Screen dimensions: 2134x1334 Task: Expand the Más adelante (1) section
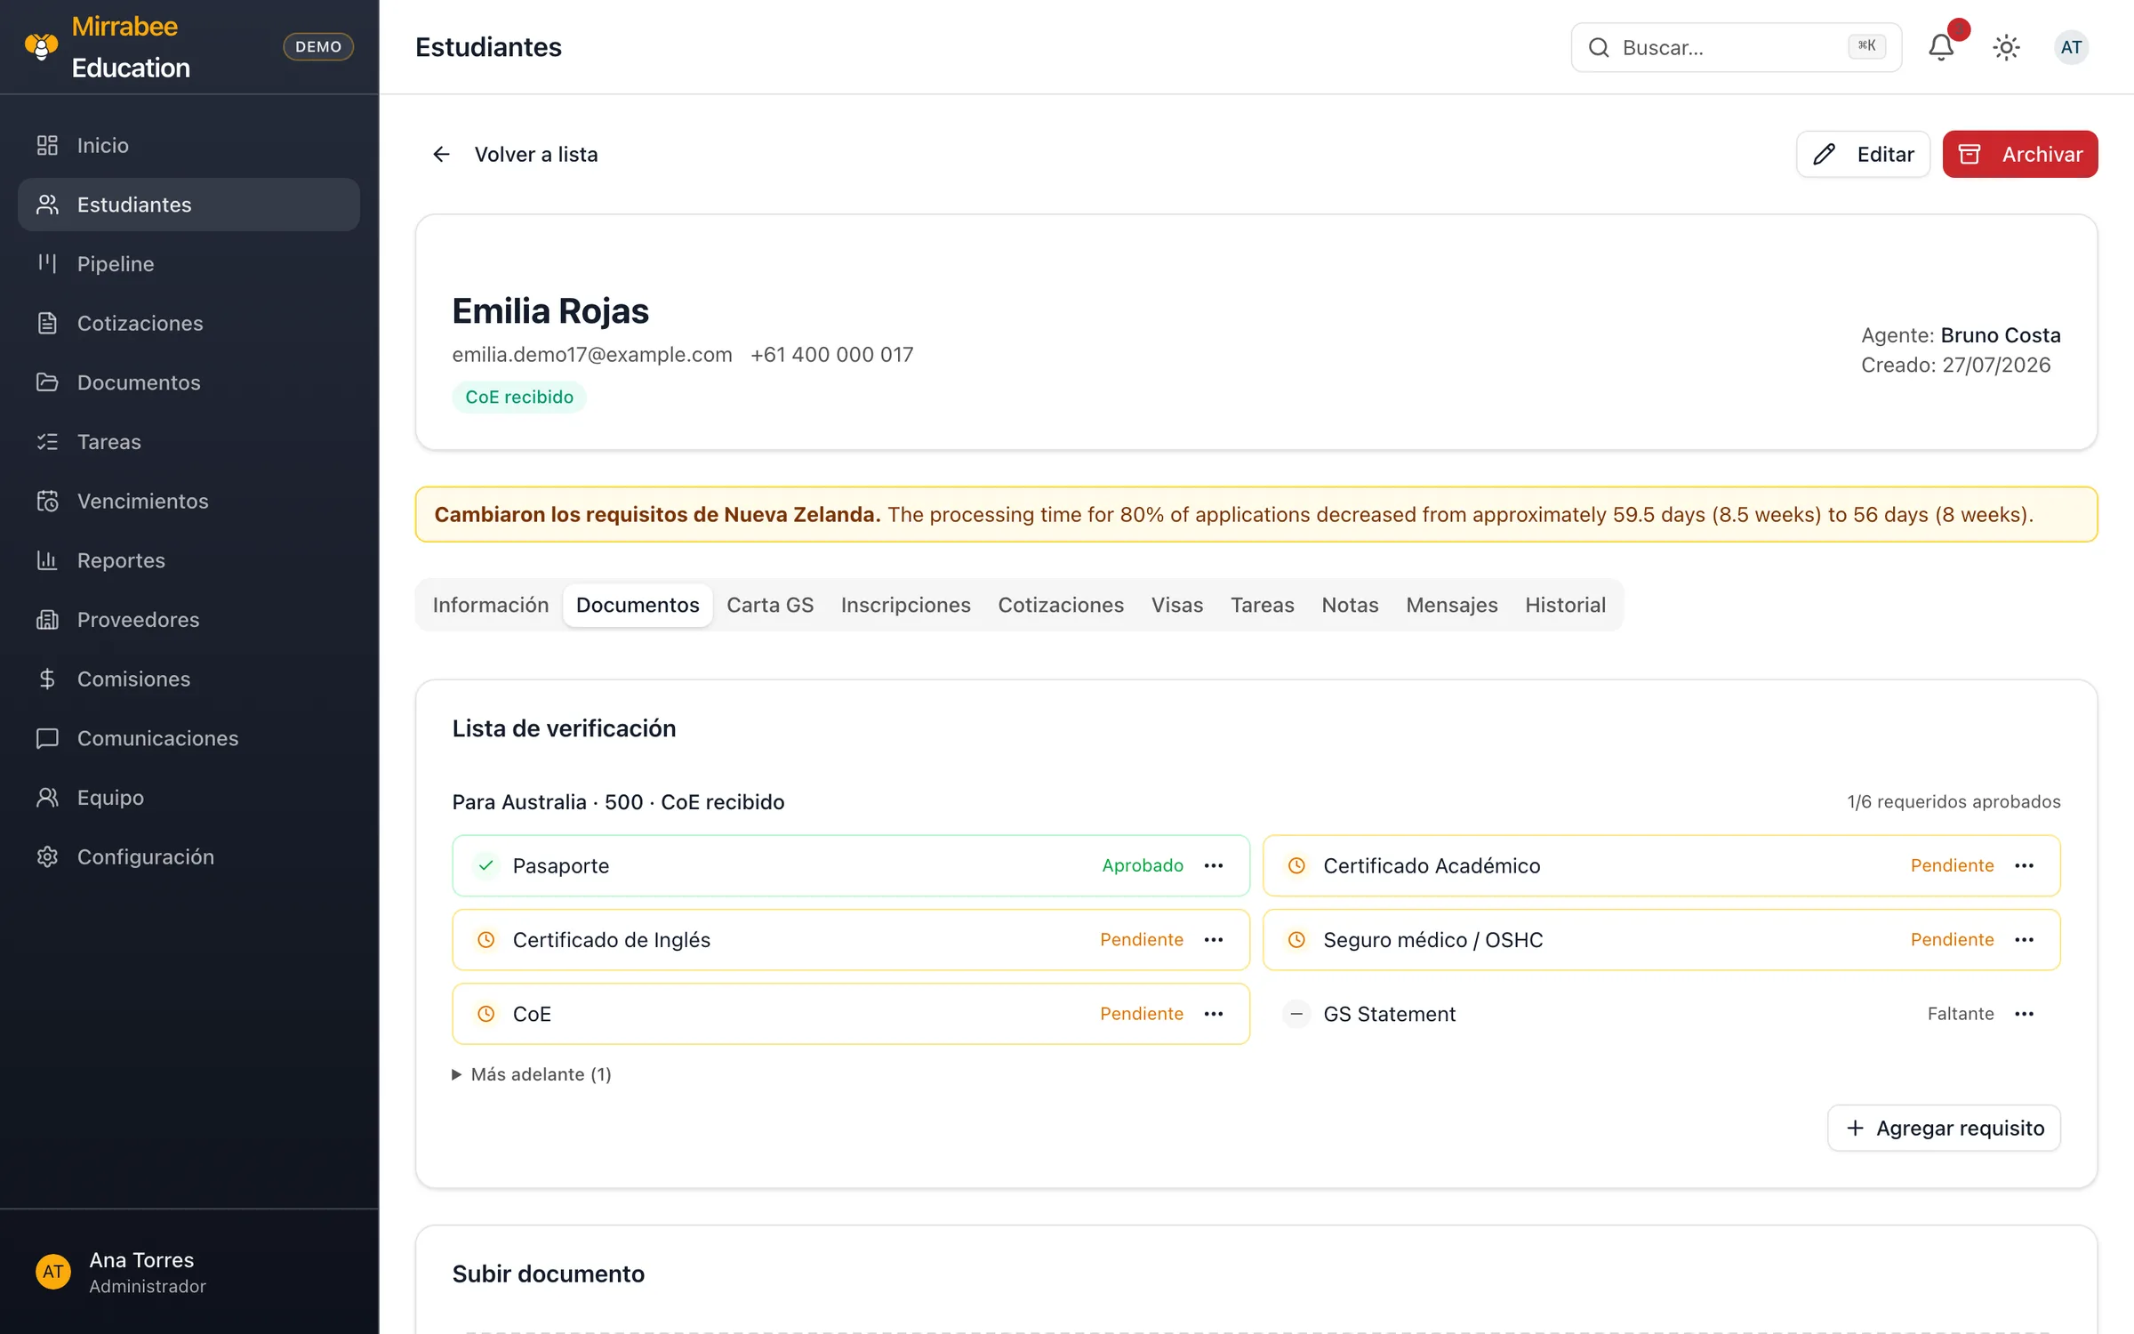(x=532, y=1074)
